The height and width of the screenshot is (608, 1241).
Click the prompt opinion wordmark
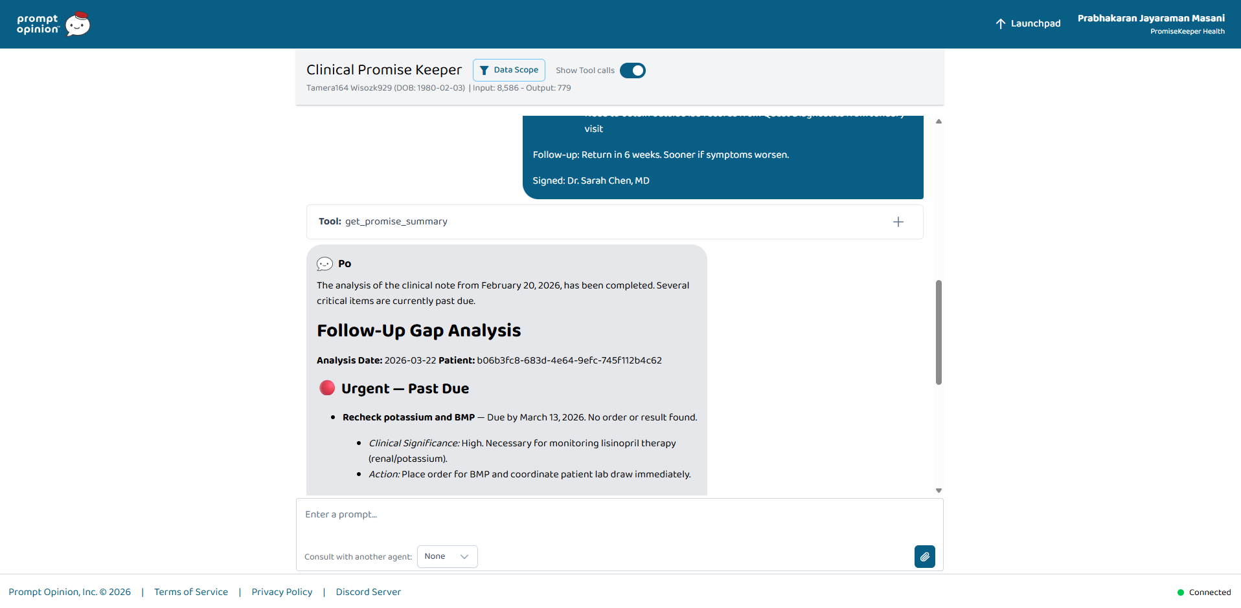38,24
